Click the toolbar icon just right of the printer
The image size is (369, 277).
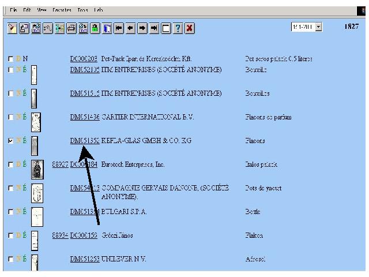coord(83,28)
